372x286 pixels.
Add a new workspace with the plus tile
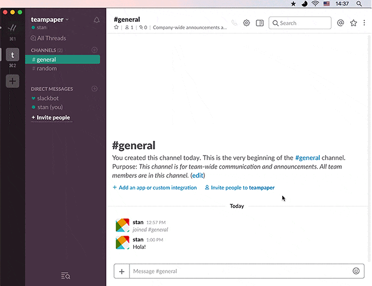coord(13,81)
